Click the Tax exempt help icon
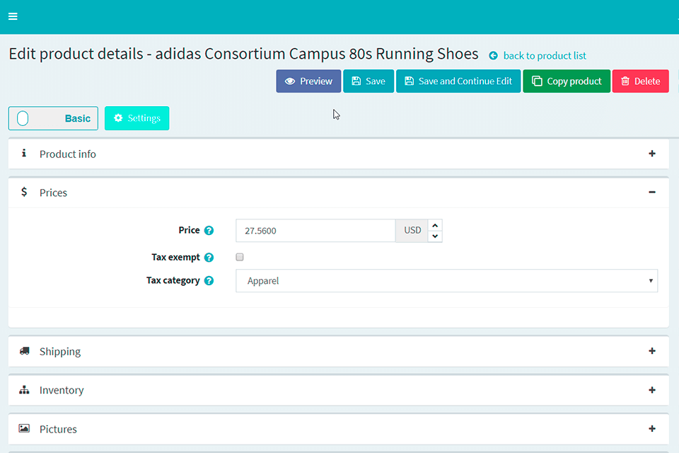The image size is (679, 453). pos(209,258)
